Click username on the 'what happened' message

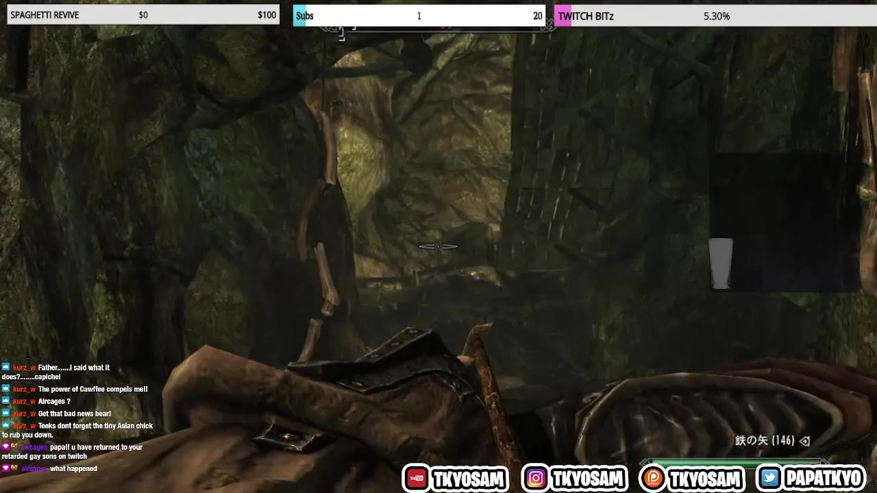(34, 468)
